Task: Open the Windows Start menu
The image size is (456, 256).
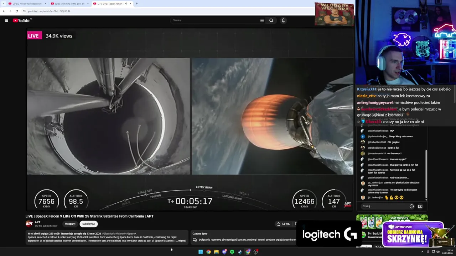Action: (201, 252)
